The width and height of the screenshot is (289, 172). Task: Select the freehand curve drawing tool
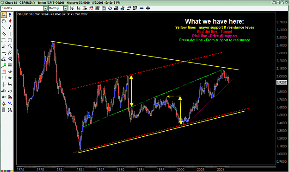[x=10, y=27]
